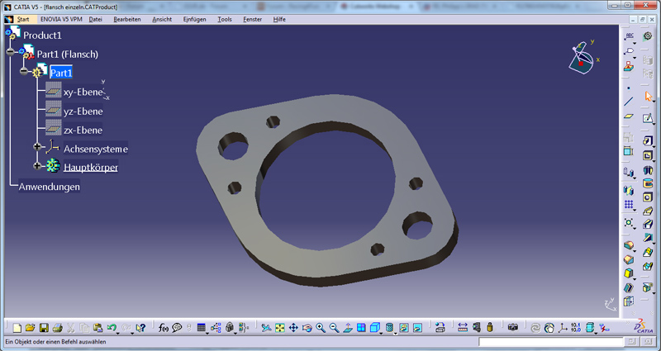Select the xy-Ebene plane in tree
The image size is (661, 351).
point(83,92)
